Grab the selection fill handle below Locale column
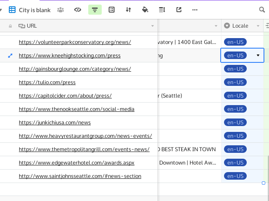 tap(264, 183)
